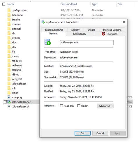
Task: Click the file name field containing sqldeveloper.exe
Action: [x=87, y=43]
